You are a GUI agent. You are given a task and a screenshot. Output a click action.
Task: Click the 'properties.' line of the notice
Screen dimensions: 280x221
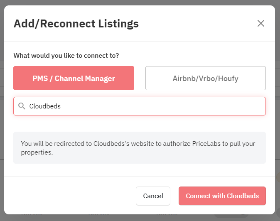point(37,152)
